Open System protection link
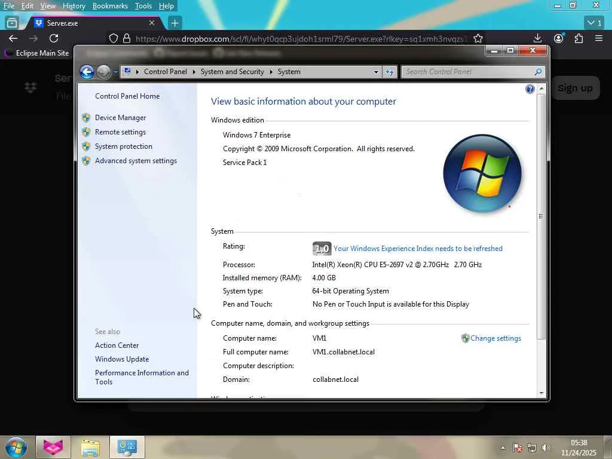The width and height of the screenshot is (612, 459). [123, 146]
